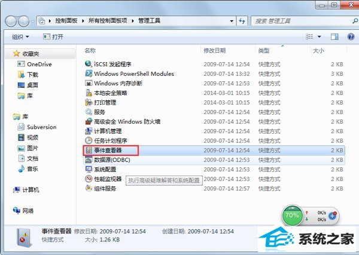Sort by the 大小 column header
Image resolution: width=359 pixels, height=255 pixels.
tap(318, 51)
